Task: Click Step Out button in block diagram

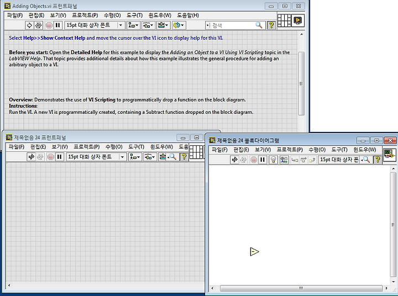Action: pos(312,160)
